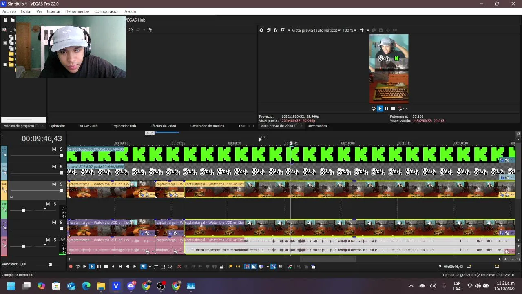Switch to Recortadora tab
The width and height of the screenshot is (522, 294).
(x=317, y=126)
